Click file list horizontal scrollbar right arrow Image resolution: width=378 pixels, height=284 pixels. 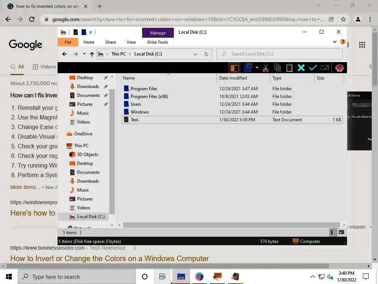click(x=344, y=225)
